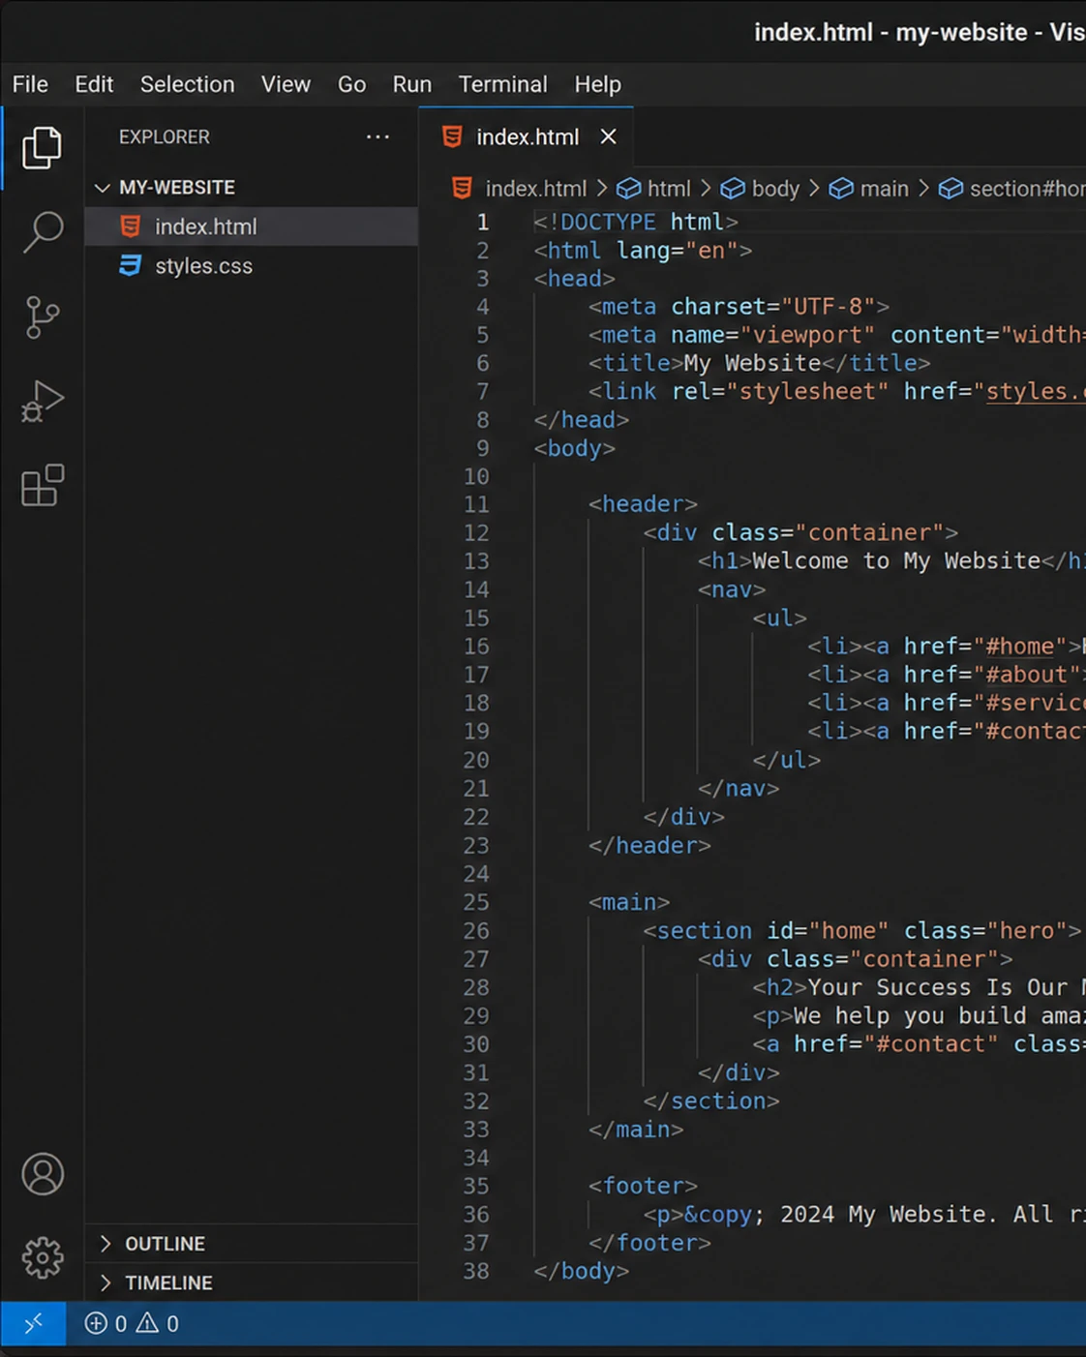
Task: Click the opening <ul> tag line
Action: 780,618
